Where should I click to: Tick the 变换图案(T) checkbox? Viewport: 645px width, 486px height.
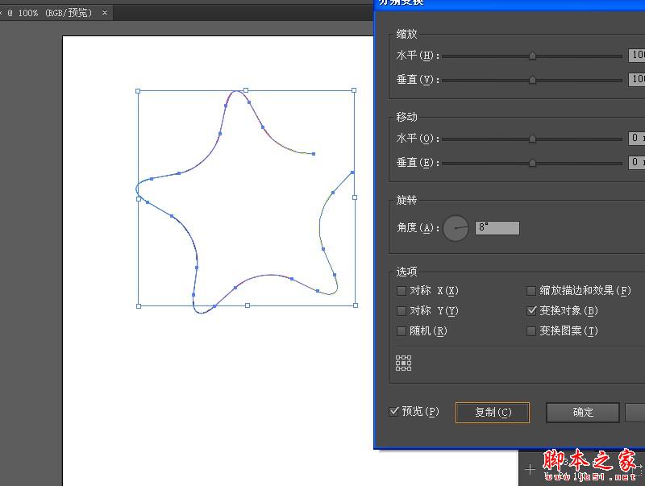pyautogui.click(x=531, y=331)
